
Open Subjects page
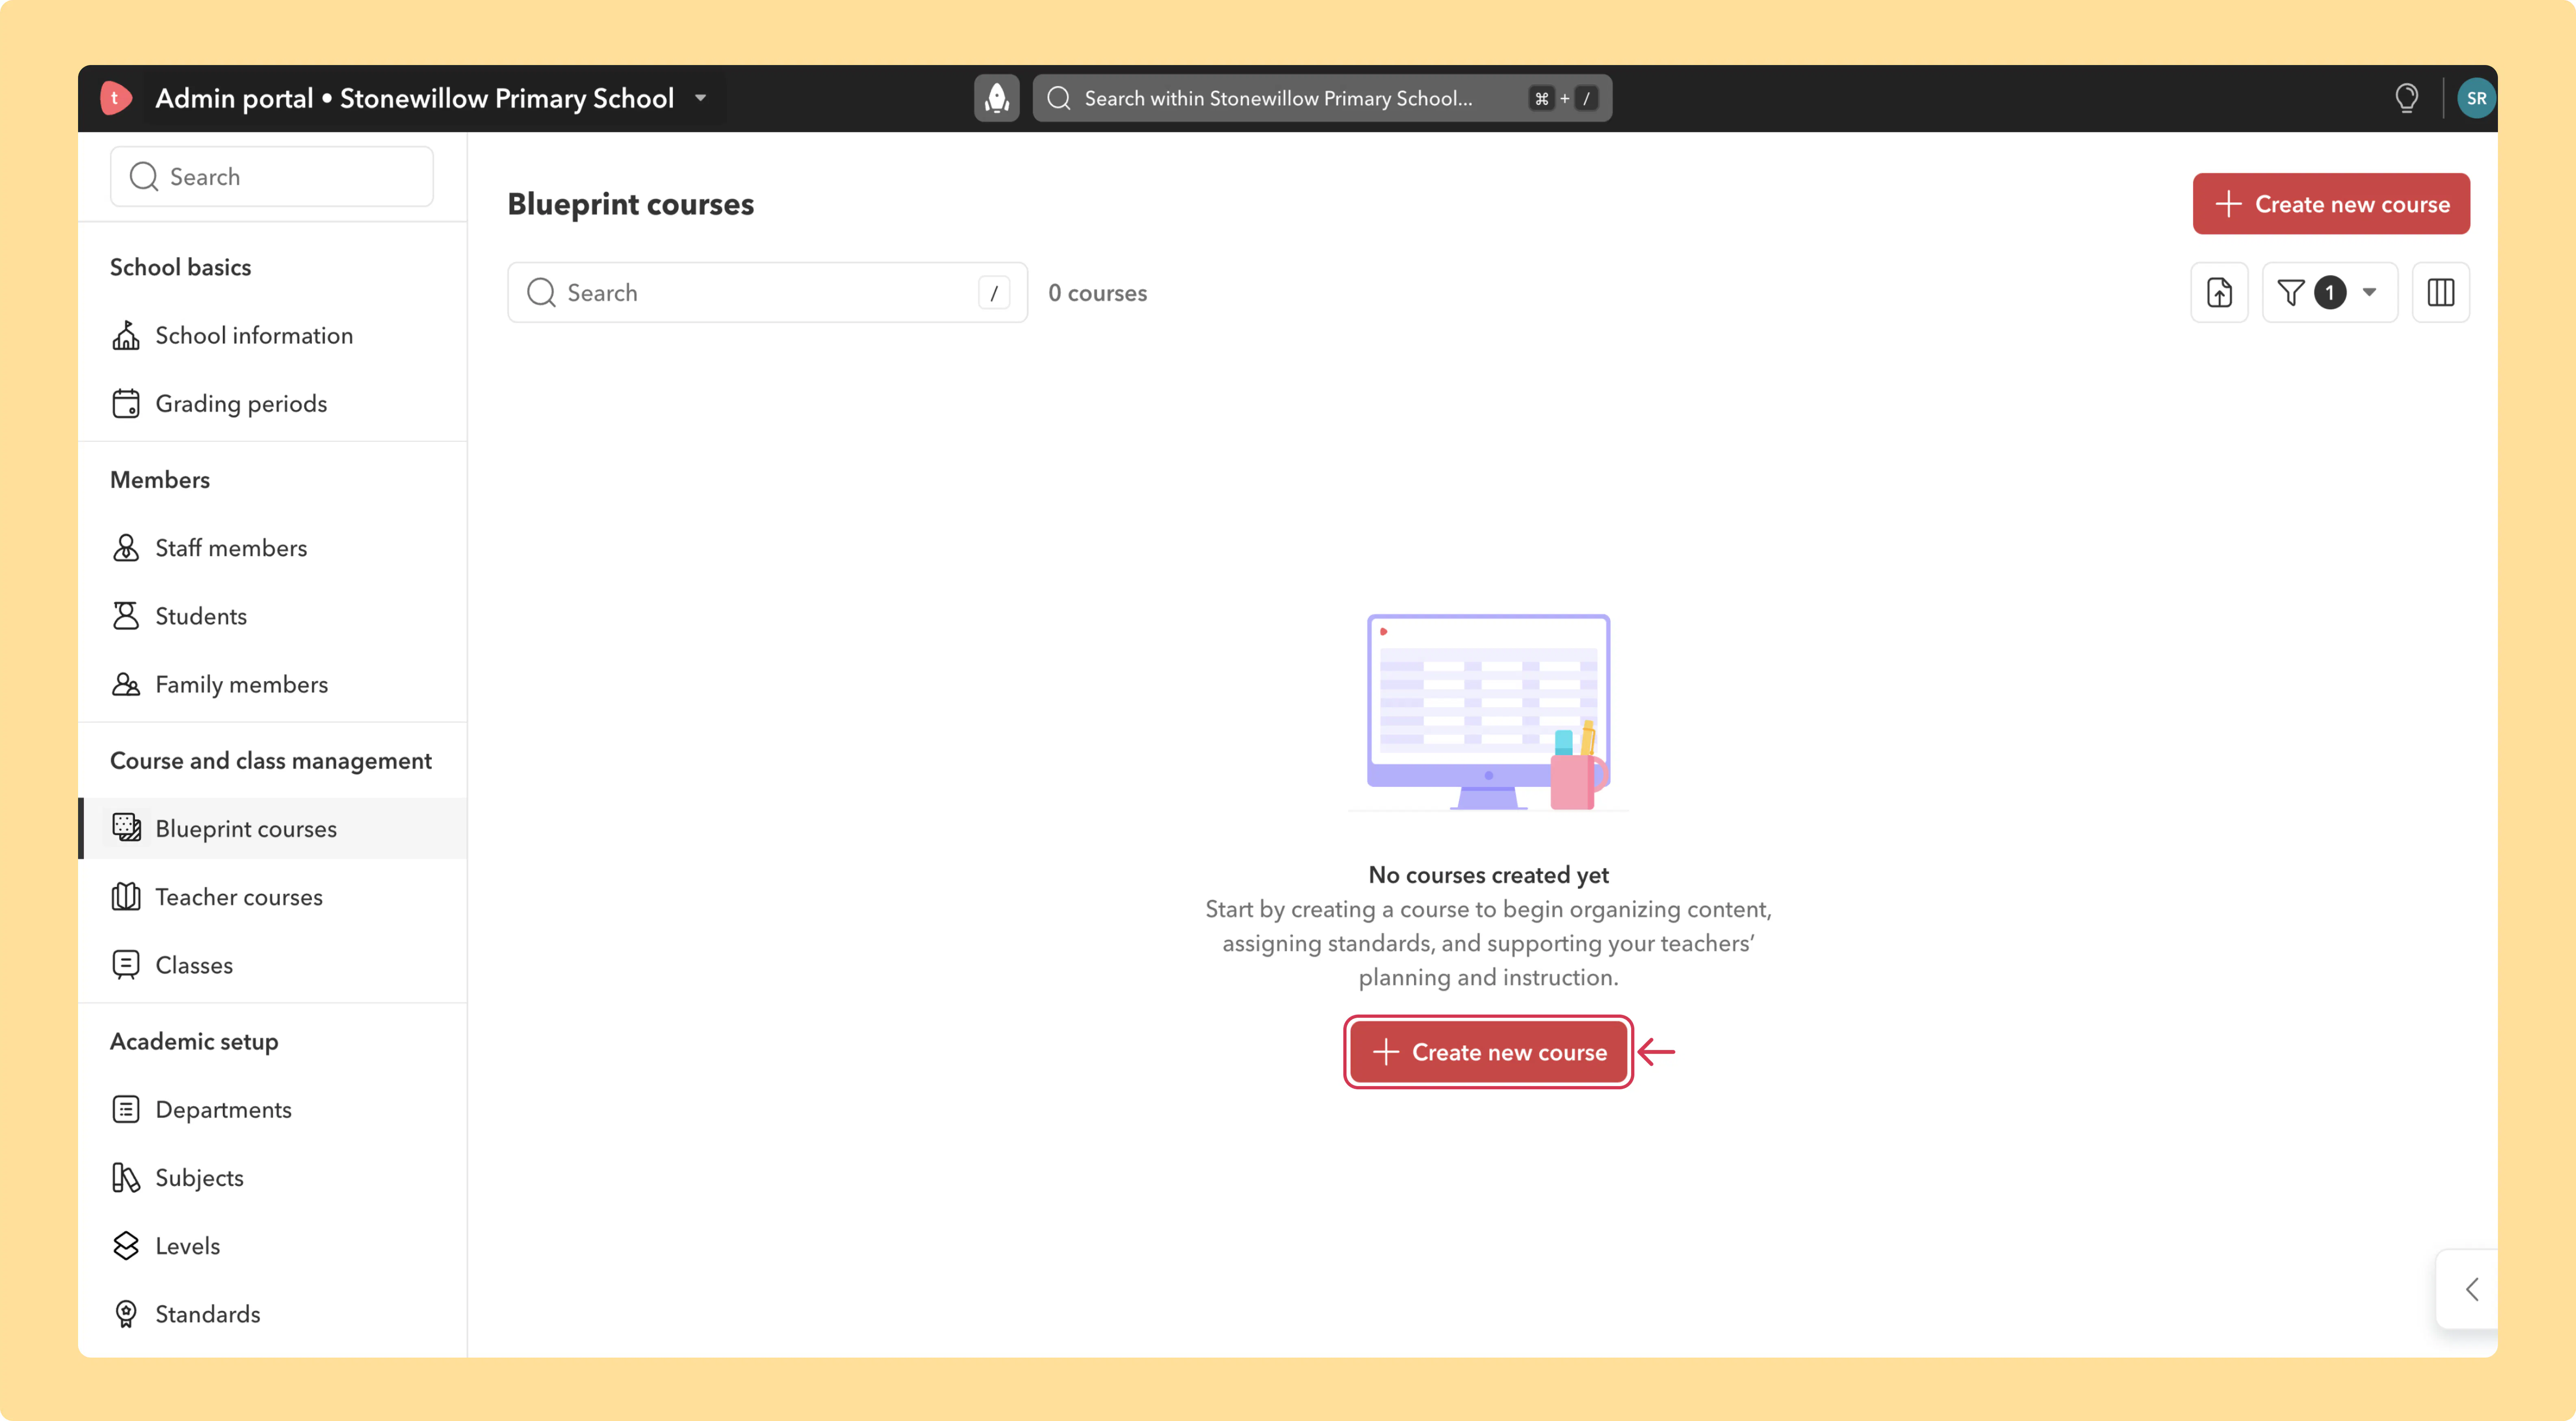[x=272, y=1177]
